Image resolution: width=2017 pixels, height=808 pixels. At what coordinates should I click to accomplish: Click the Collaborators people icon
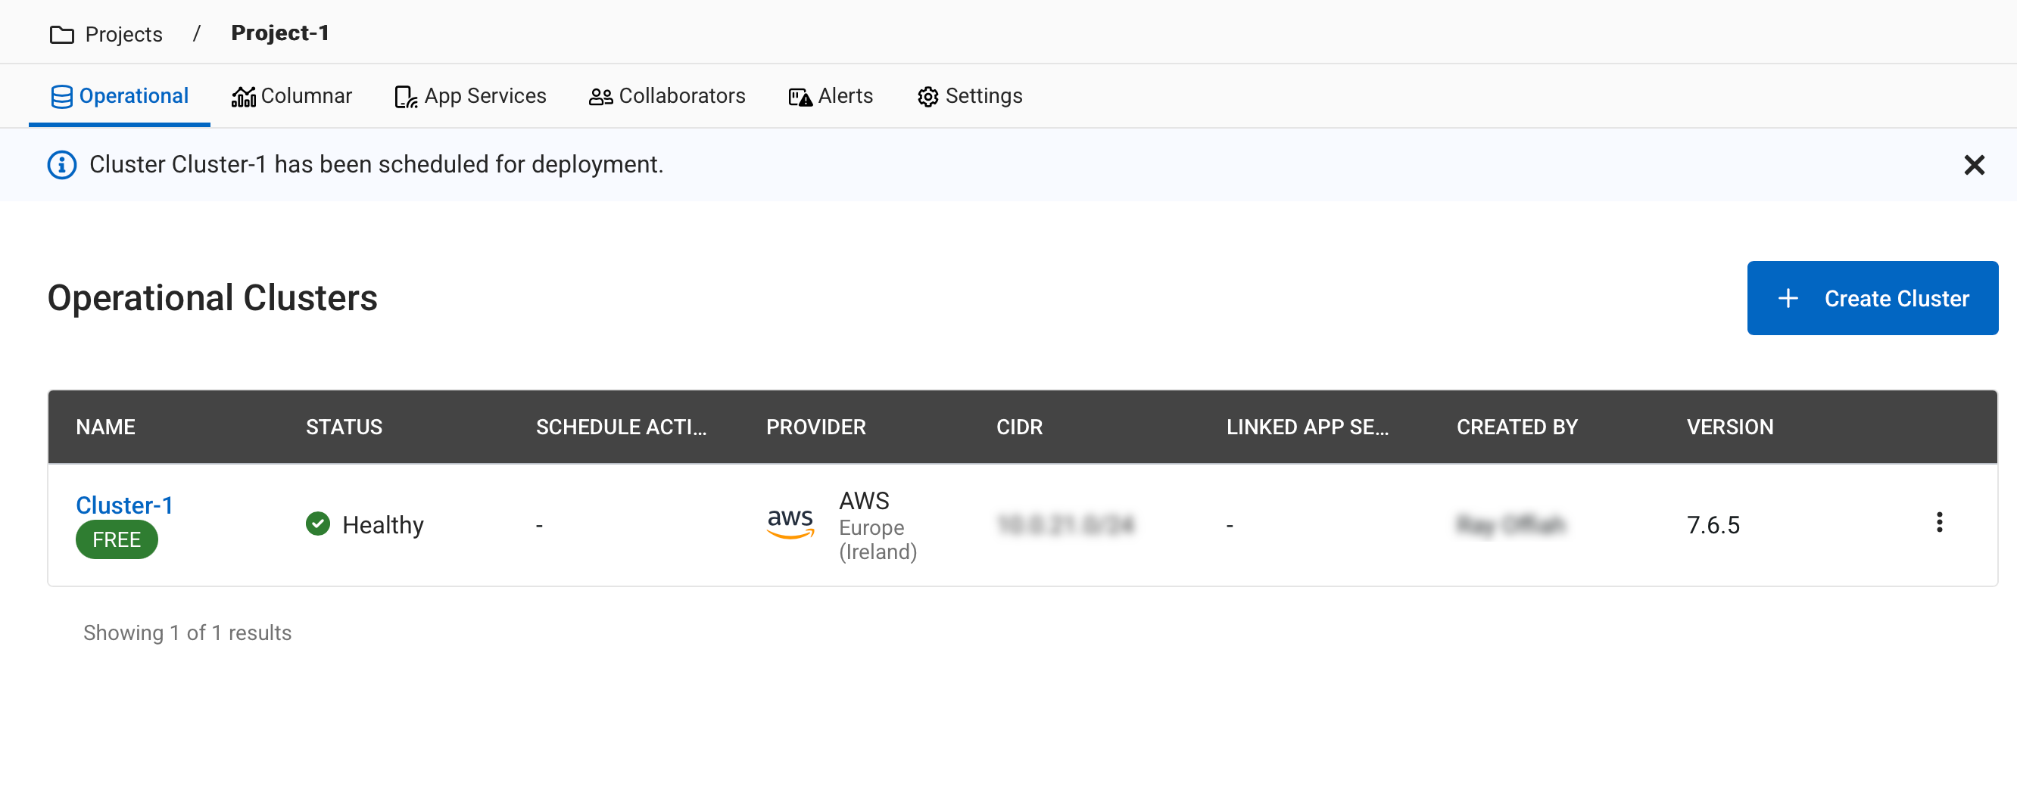600,96
